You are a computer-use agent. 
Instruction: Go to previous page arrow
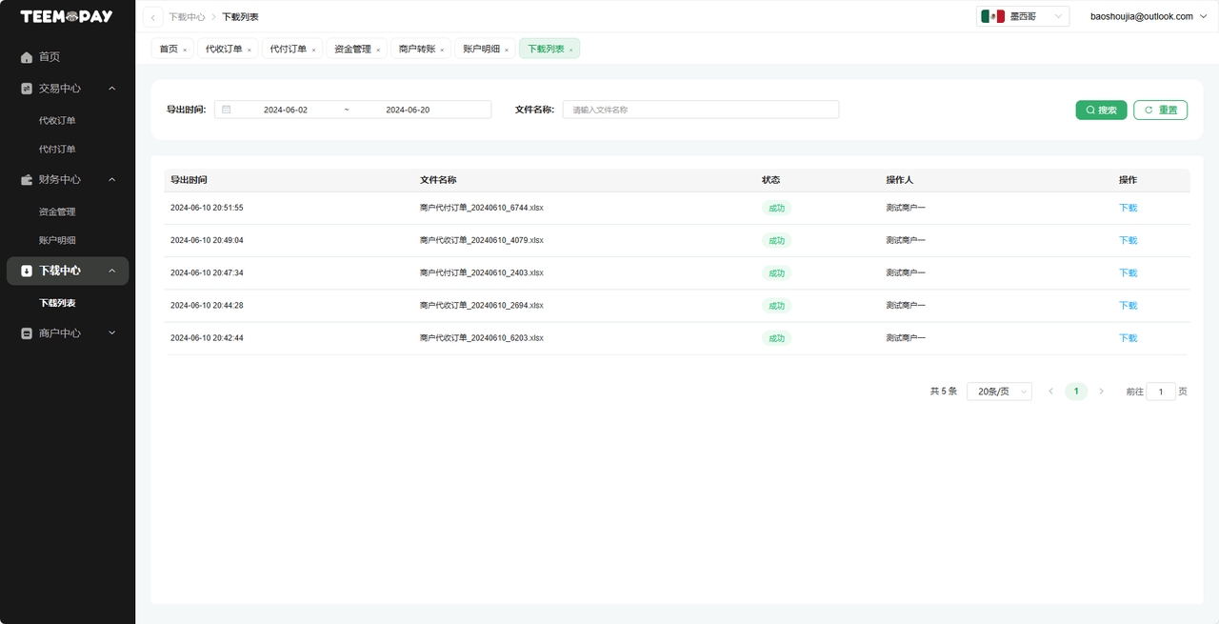tap(1050, 392)
